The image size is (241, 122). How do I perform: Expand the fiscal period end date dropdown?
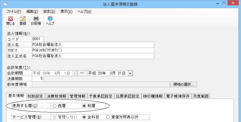130,73
